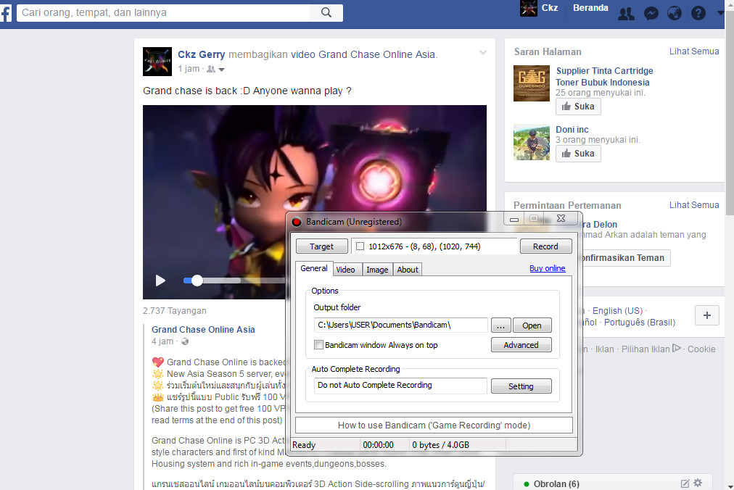The image size is (734, 490).
Task: Open the notifications globe icon
Action: point(675,13)
